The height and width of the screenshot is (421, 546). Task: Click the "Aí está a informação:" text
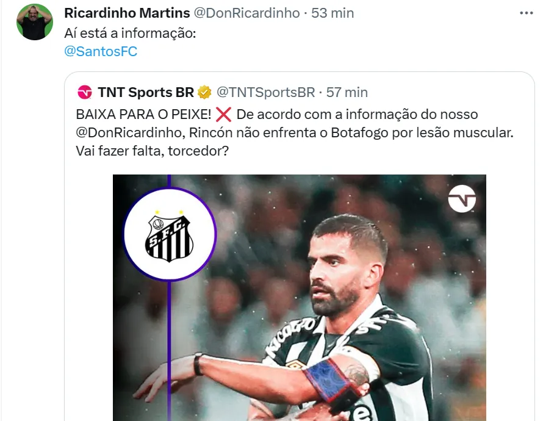130,34
